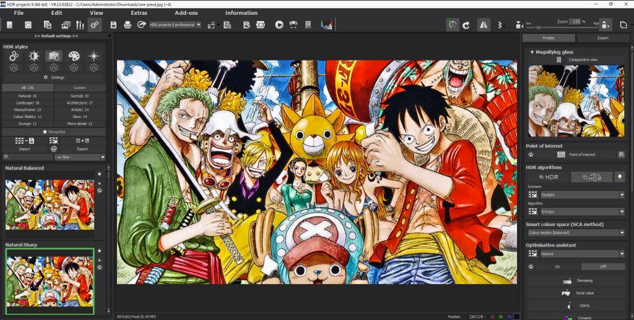Click the play button toolbar icon
The width and height of the screenshot is (634, 320).
point(279,25)
